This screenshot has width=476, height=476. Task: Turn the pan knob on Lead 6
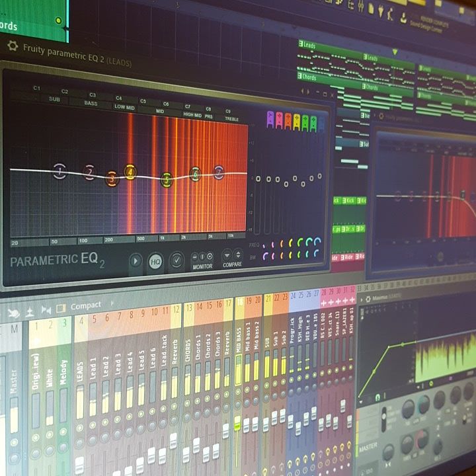point(151,427)
